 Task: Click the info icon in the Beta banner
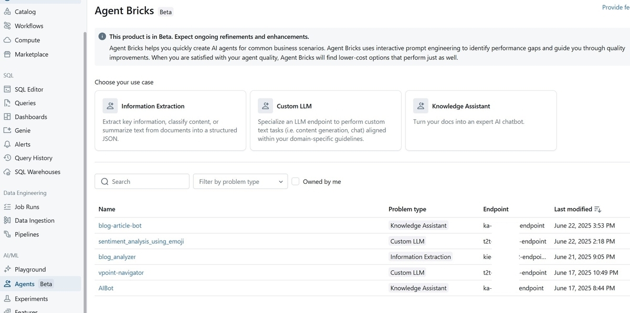103,37
